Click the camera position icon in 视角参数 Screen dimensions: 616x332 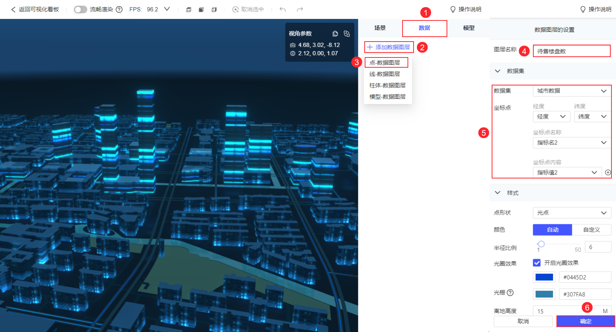[293, 45]
